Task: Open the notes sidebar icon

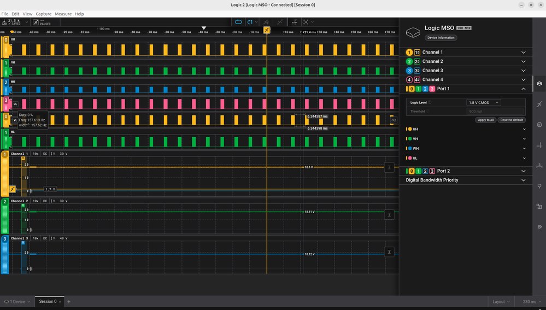Action: pos(539,227)
